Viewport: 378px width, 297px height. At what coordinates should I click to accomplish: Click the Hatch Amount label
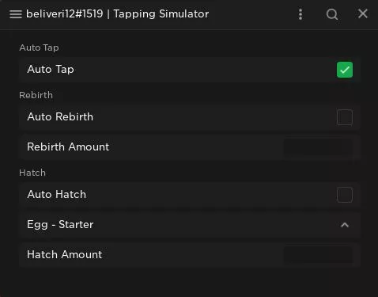point(65,254)
